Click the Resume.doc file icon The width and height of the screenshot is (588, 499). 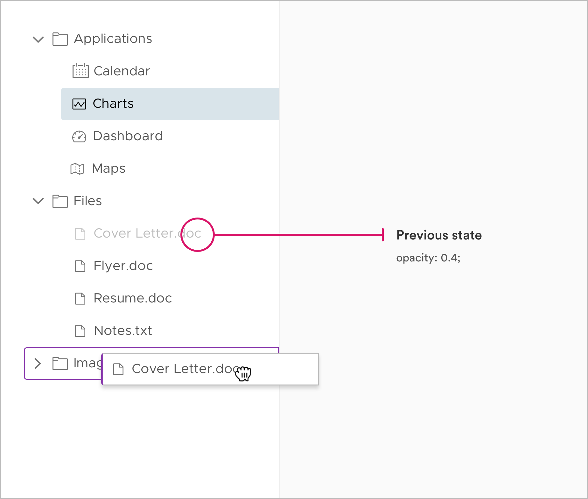point(80,299)
